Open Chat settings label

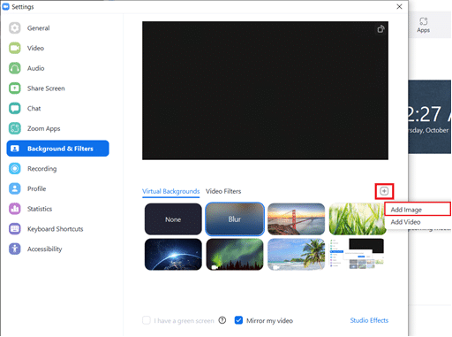[34, 108]
